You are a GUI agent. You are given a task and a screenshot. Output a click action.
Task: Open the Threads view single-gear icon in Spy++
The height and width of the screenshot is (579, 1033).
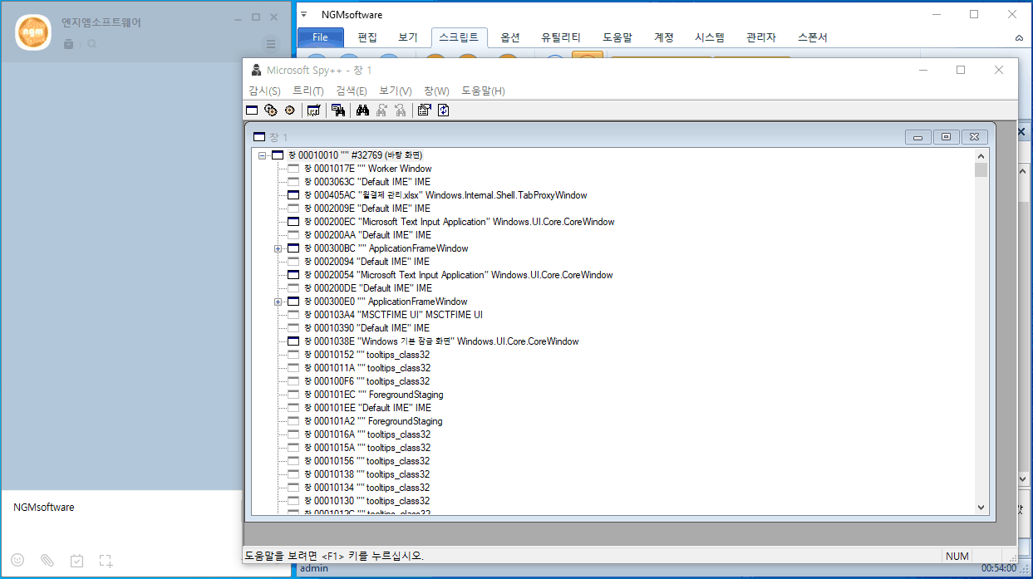pyautogui.click(x=290, y=110)
